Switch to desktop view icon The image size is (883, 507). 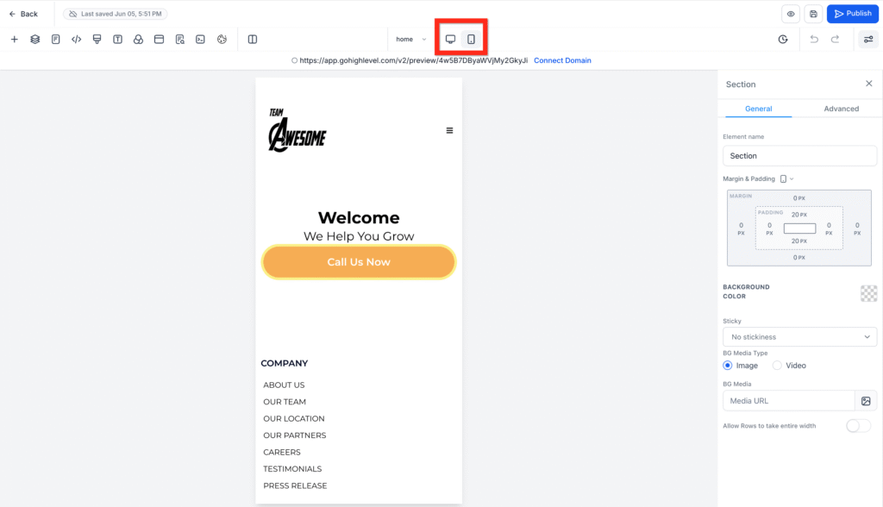point(450,40)
